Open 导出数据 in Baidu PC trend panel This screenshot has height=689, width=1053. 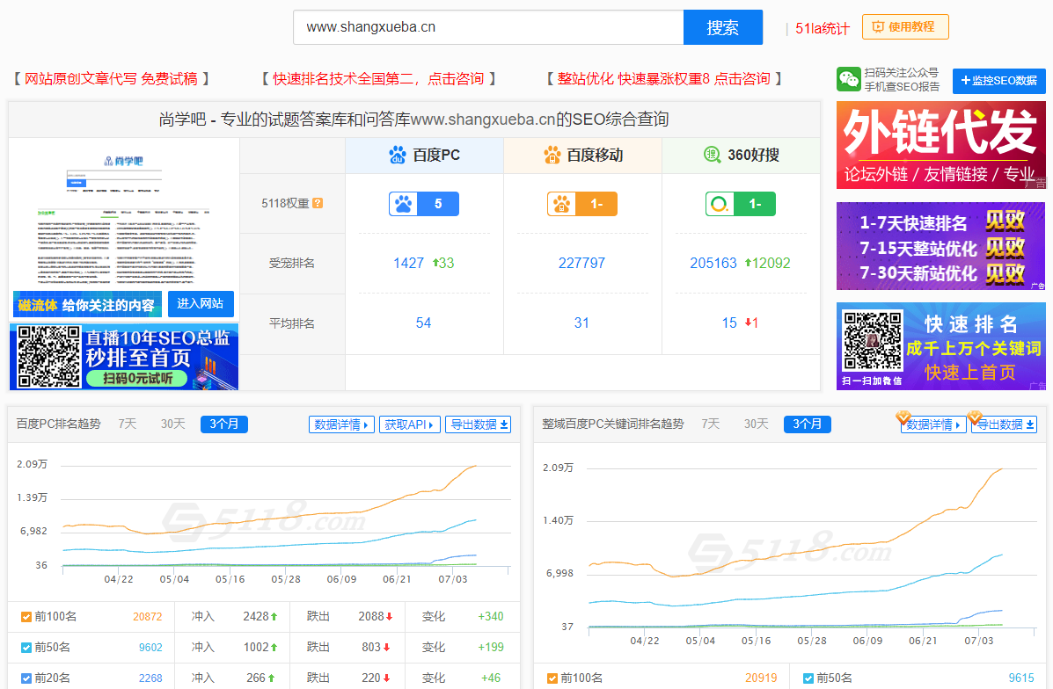(479, 424)
